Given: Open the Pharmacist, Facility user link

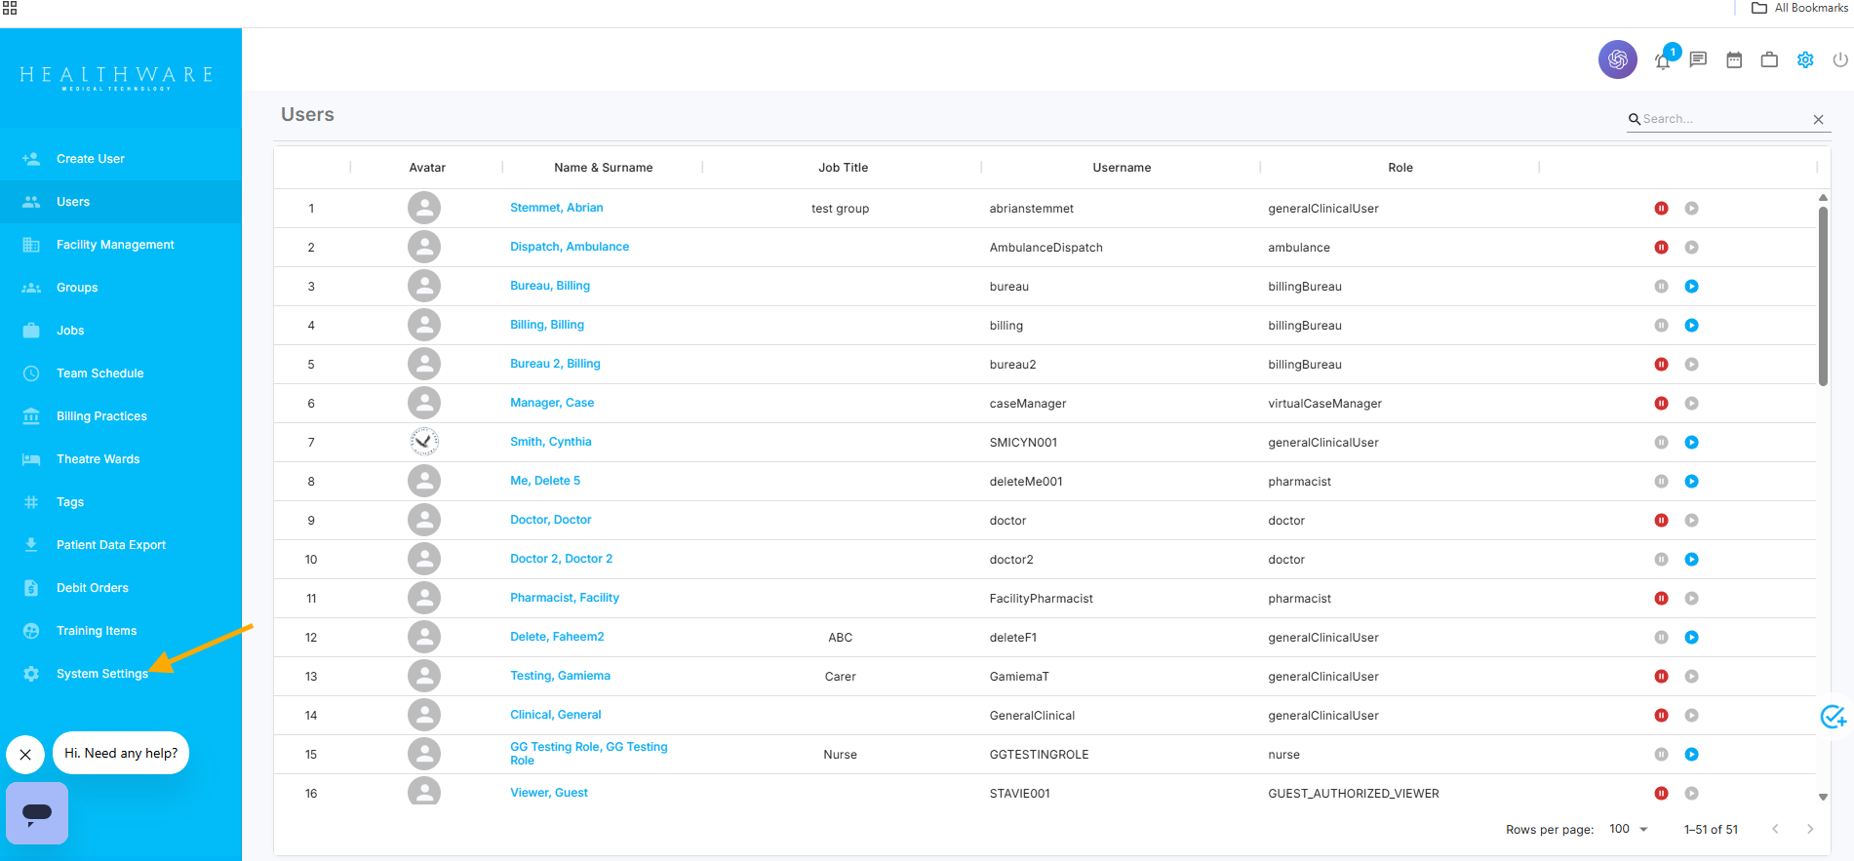Looking at the screenshot, I should pos(564,598).
